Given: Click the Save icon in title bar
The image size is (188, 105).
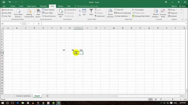Looking at the screenshot, I should [x=4, y=2].
